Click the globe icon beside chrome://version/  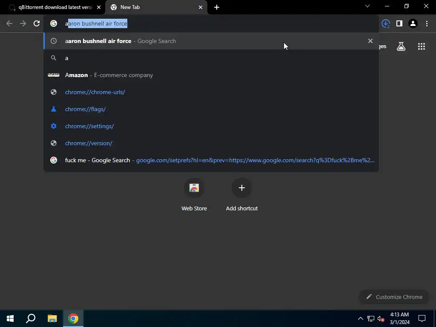coord(54,143)
